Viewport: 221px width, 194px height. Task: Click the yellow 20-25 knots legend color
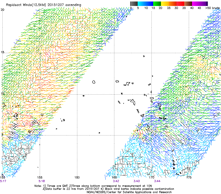tap(165, 4)
